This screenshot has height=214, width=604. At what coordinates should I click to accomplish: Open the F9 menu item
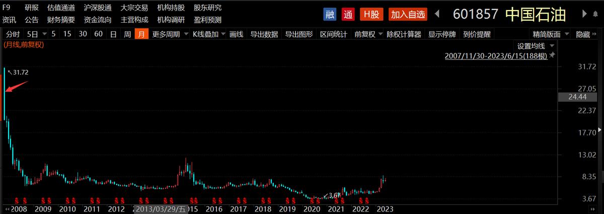pyautogui.click(x=7, y=8)
